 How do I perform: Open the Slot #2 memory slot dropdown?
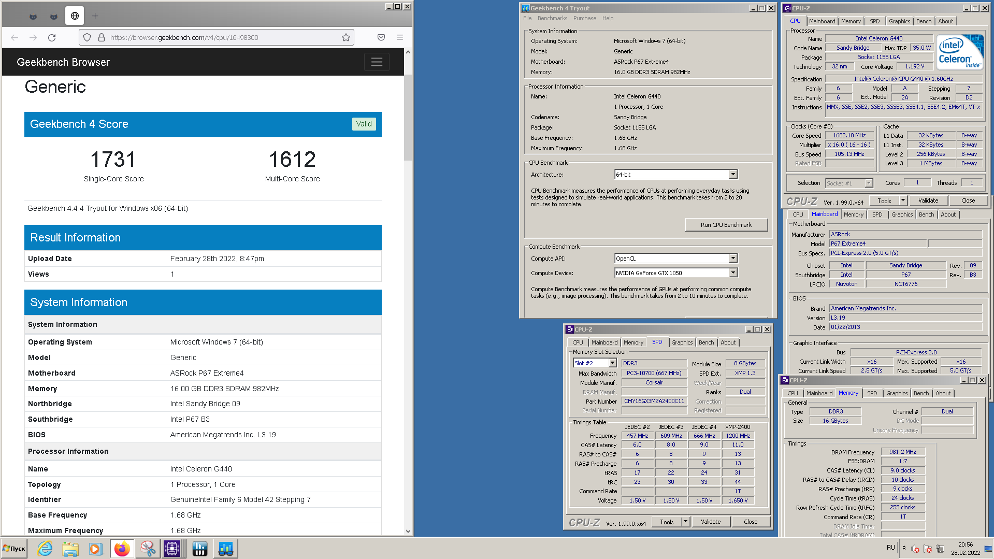[612, 363]
